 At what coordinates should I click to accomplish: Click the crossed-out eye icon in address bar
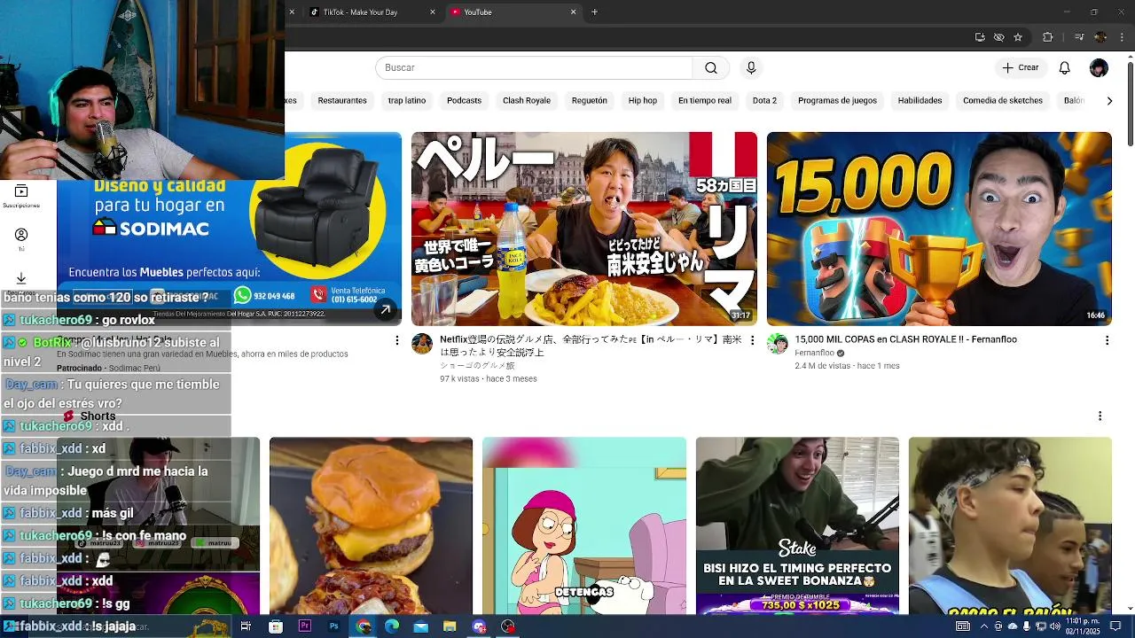click(x=998, y=37)
